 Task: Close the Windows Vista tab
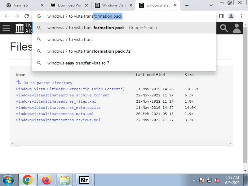coord(131,5)
